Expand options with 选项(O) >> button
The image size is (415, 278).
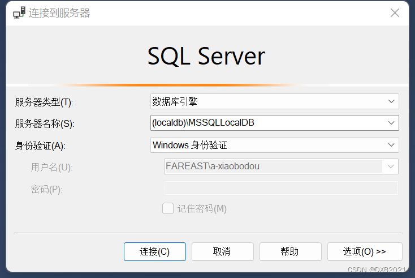(x=365, y=251)
